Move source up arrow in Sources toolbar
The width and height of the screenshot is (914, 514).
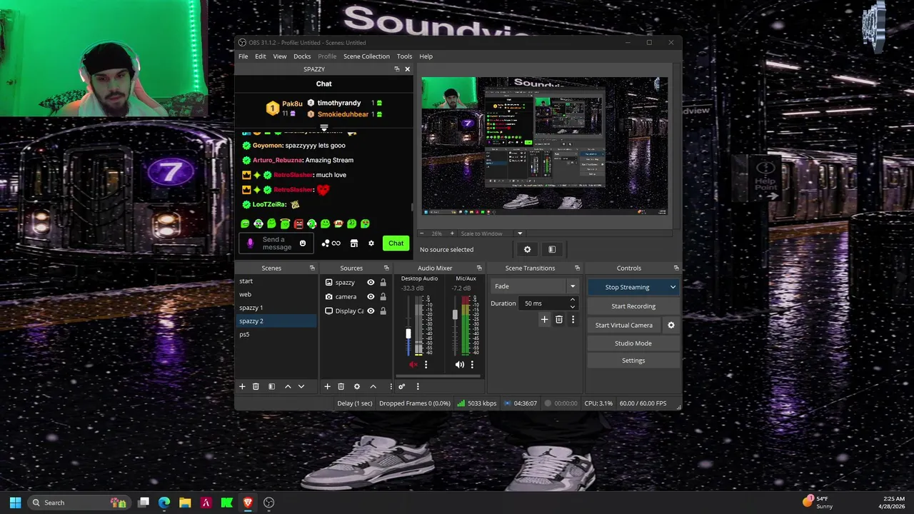373,386
